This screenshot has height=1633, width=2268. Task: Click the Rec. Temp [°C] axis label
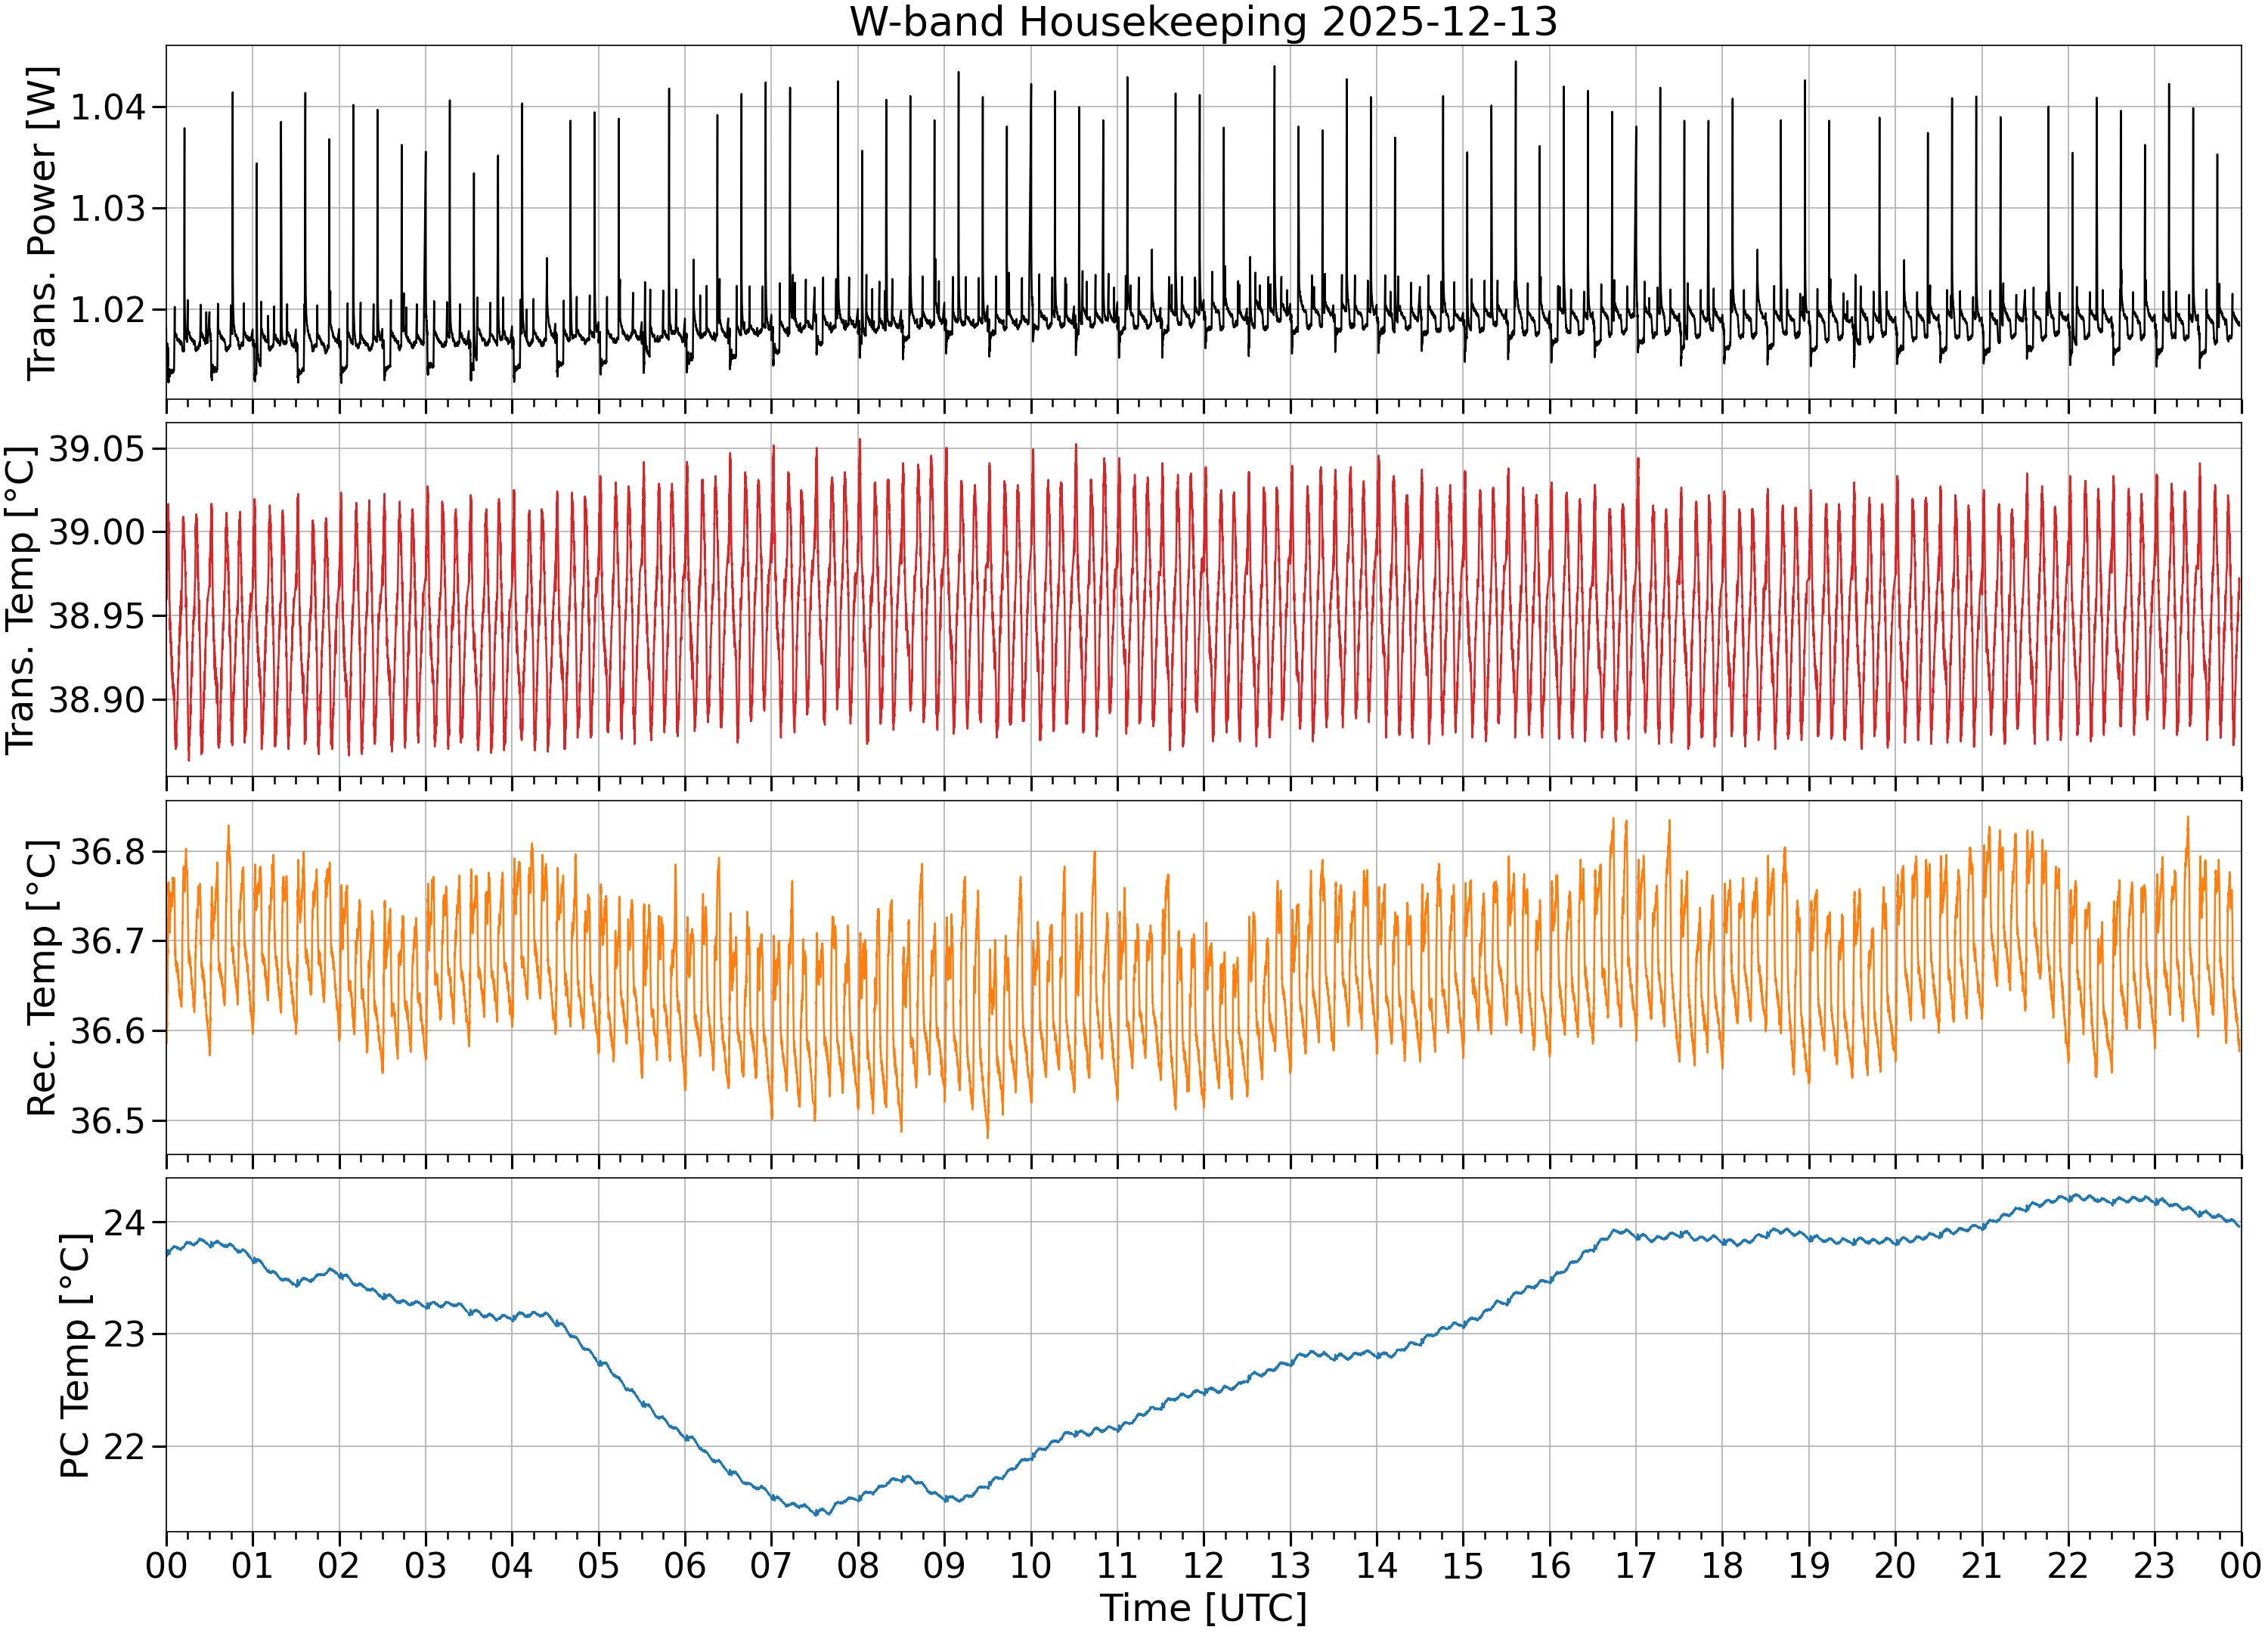click(x=41, y=978)
